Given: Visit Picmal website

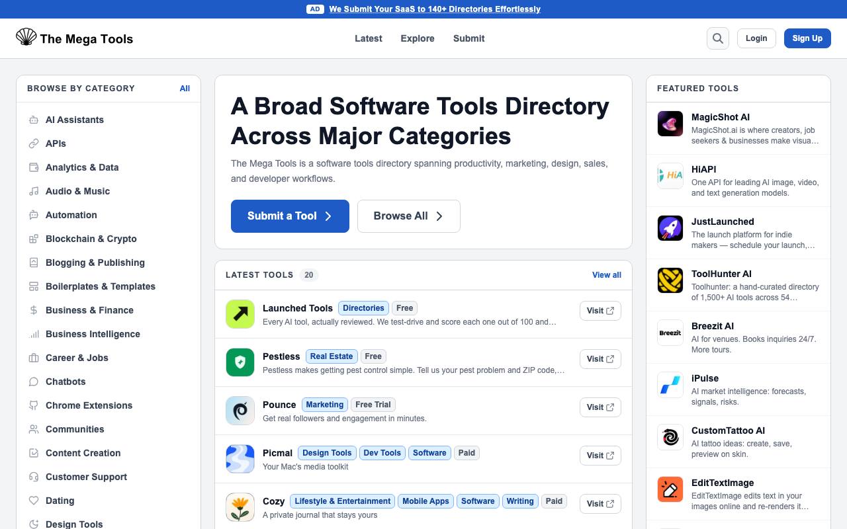Looking at the screenshot, I should click(600, 456).
